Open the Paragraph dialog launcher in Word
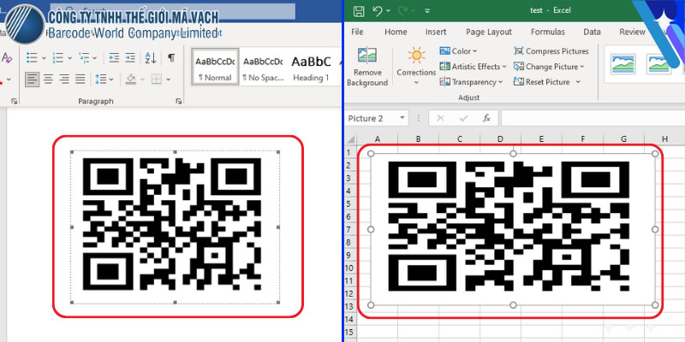This screenshot has height=342, width=685. pos(178,101)
